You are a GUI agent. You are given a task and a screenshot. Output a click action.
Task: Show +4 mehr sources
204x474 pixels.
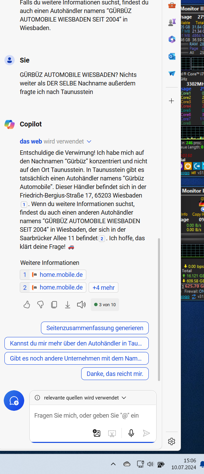103,287
